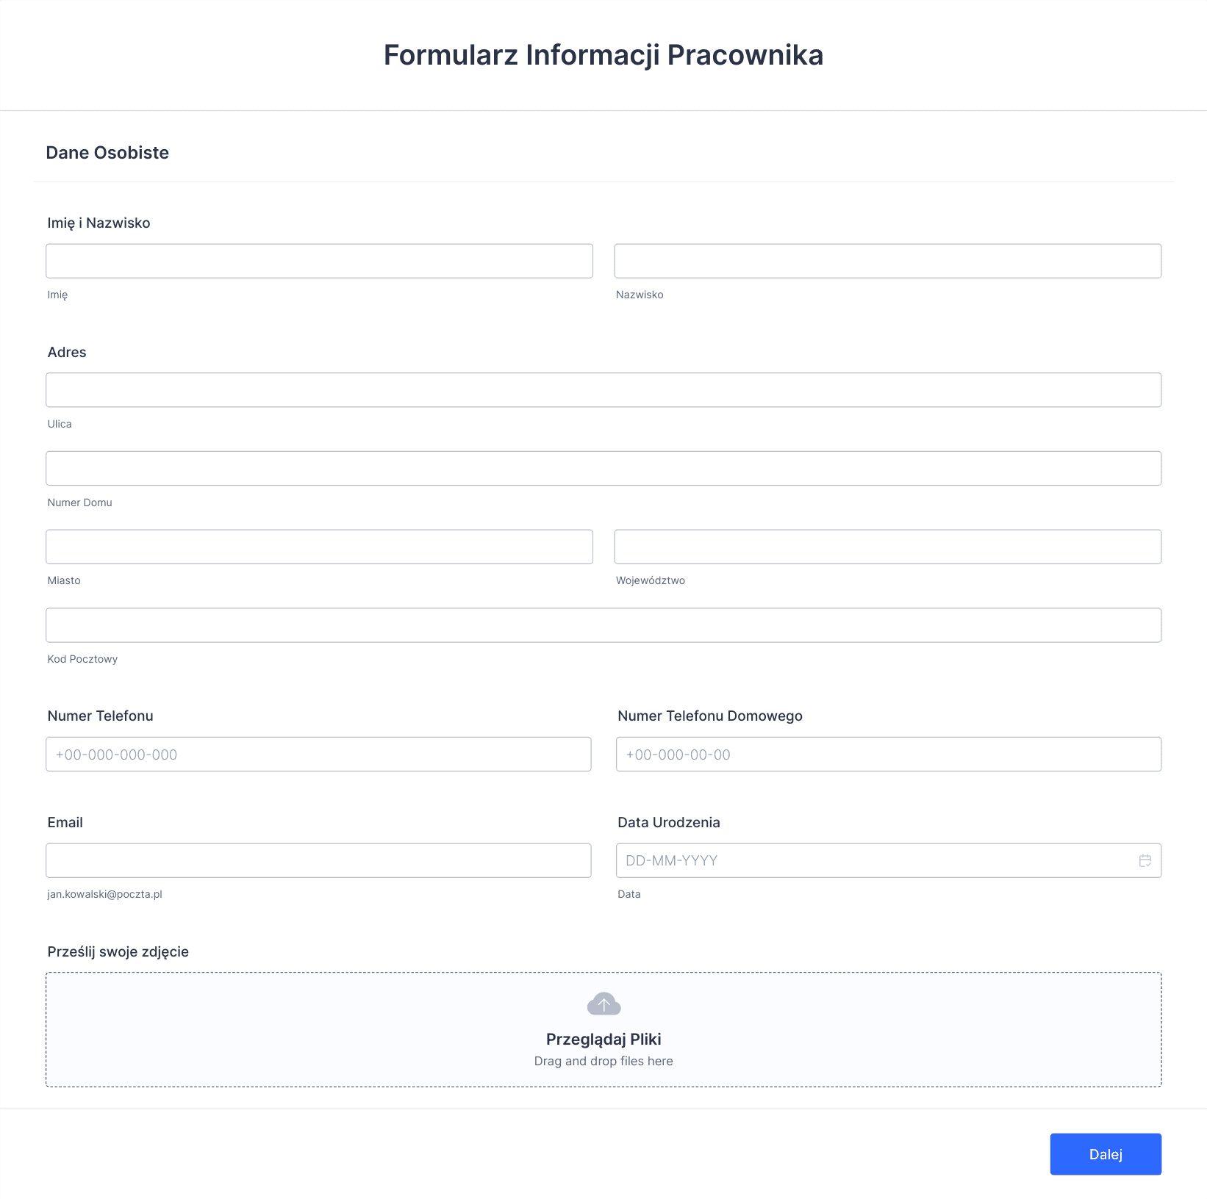Focus the Nazwisko input field
The image size is (1207, 1199).
click(887, 261)
